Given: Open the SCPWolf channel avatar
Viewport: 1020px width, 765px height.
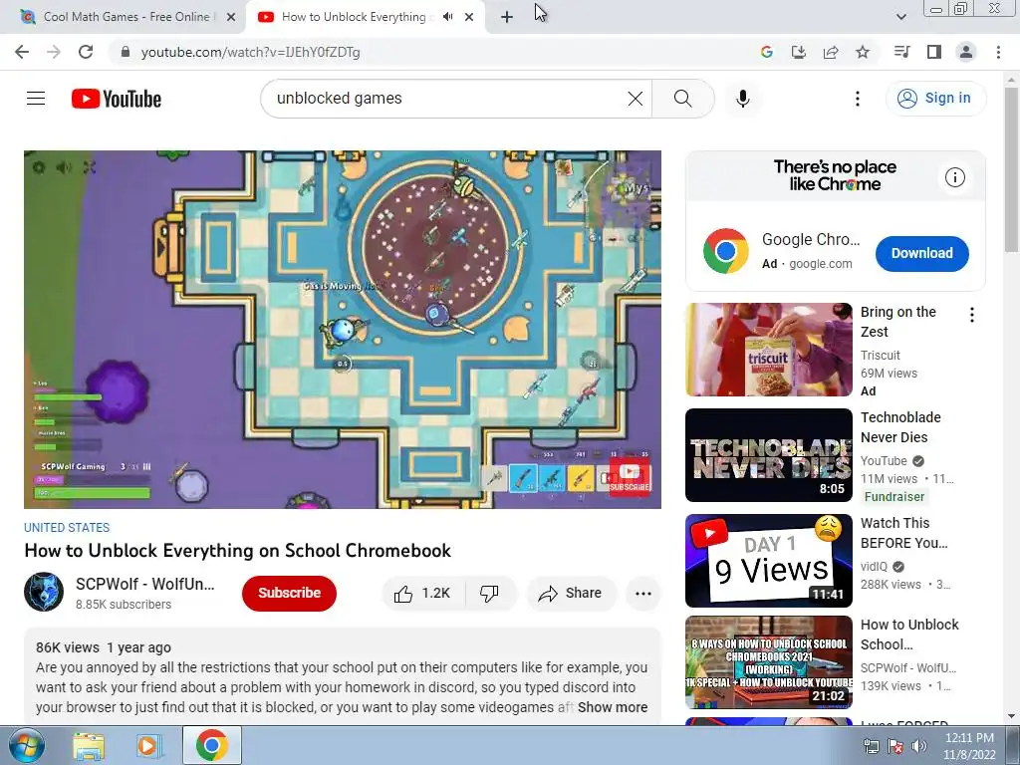Looking at the screenshot, I should pos(44,592).
